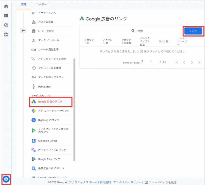Image resolution: width=205 pixels, height=185 pixels.
Task: Select Google 広告のリンク menu item
Action: pos(51,102)
